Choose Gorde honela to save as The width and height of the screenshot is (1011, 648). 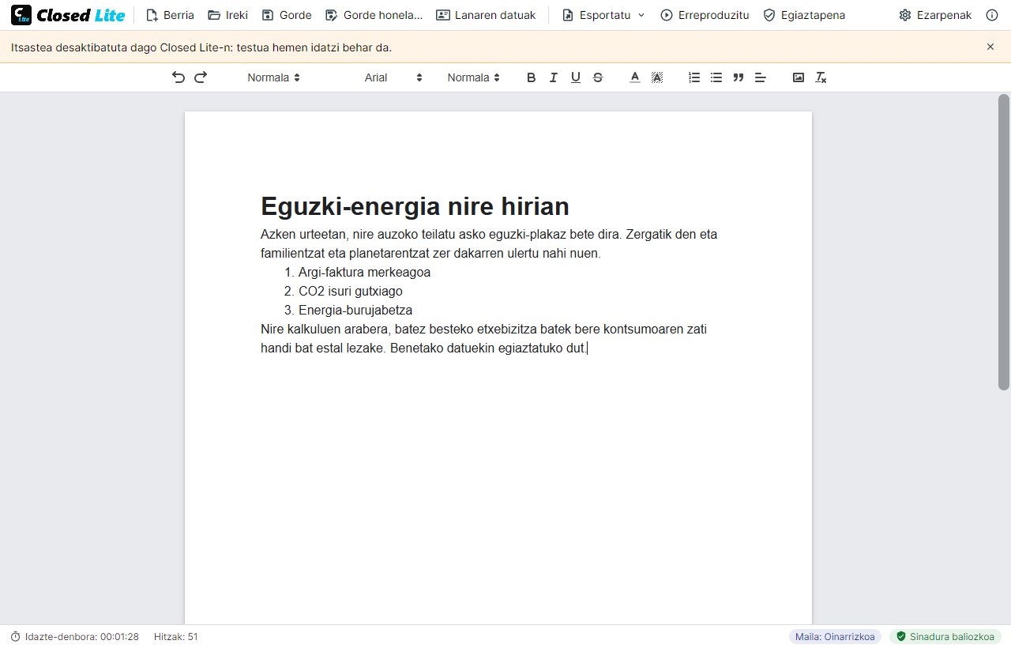(x=374, y=15)
